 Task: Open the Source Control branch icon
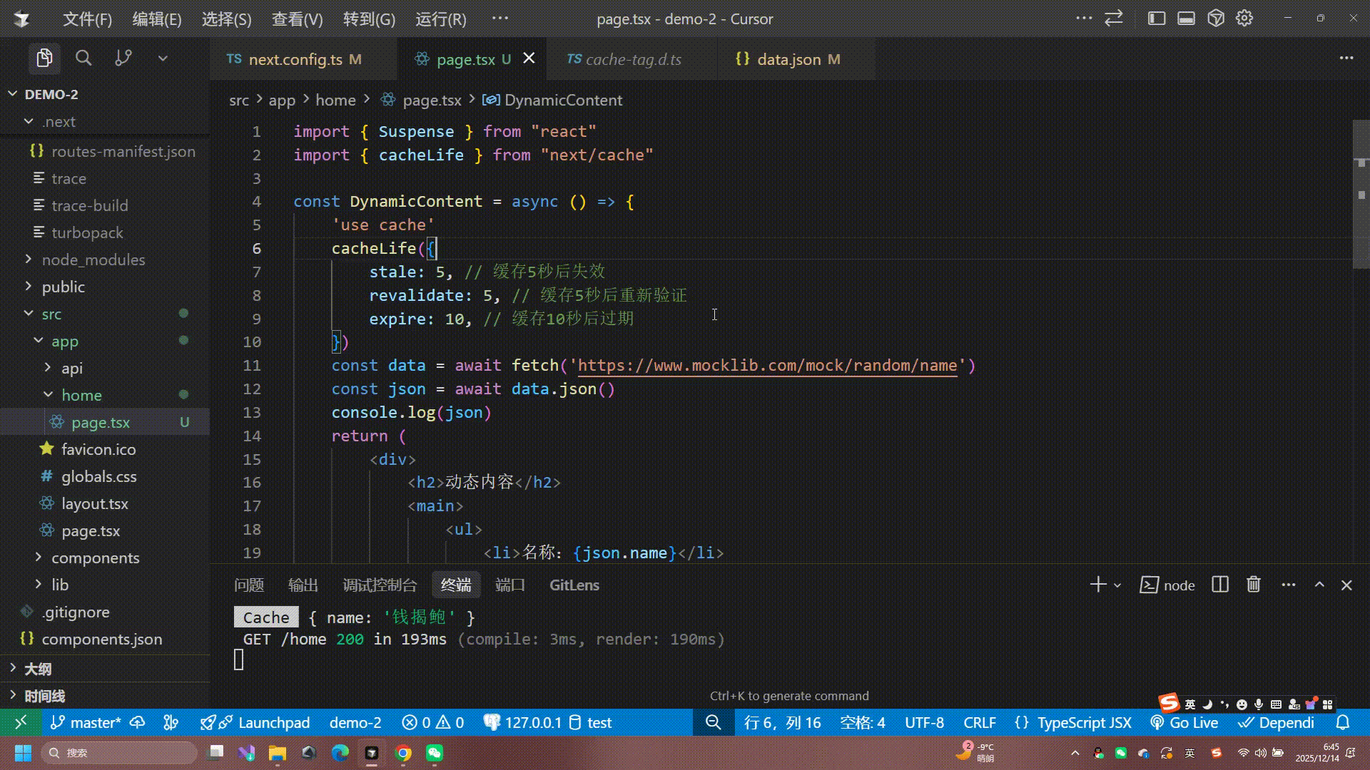click(x=123, y=58)
